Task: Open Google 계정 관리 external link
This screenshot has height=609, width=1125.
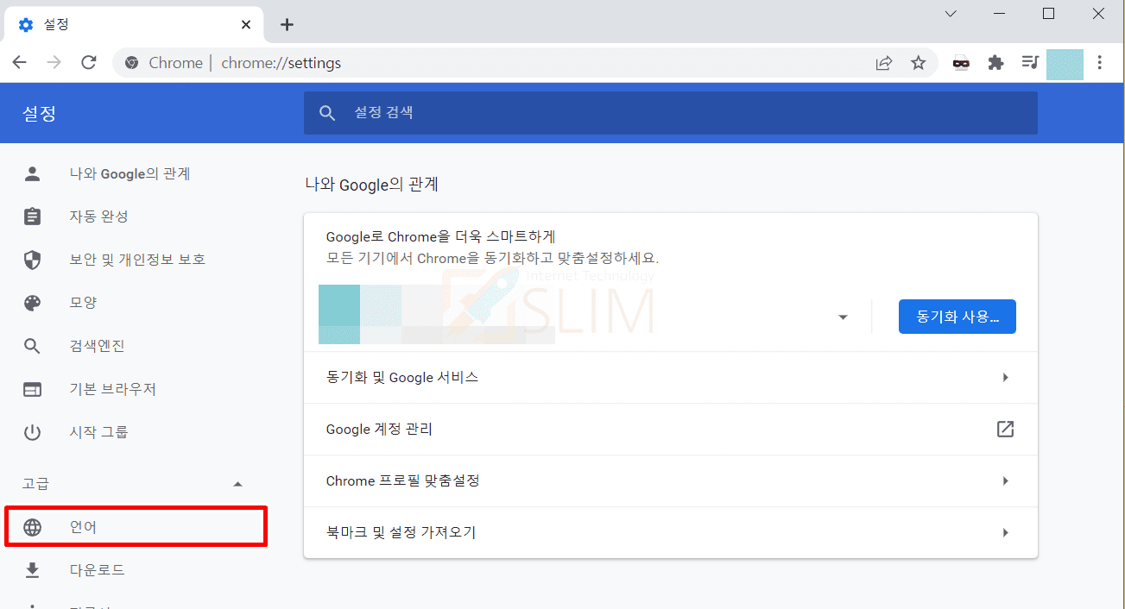Action: pos(671,429)
